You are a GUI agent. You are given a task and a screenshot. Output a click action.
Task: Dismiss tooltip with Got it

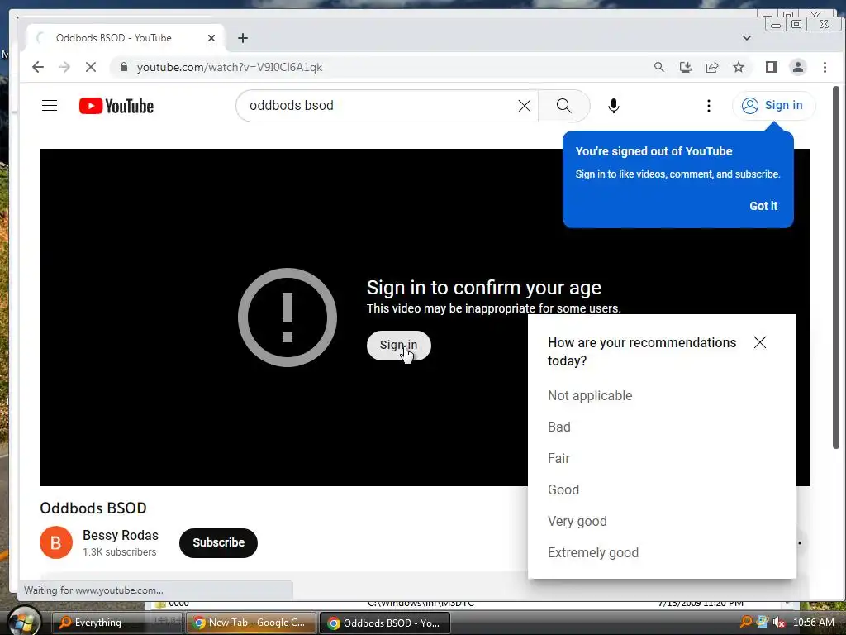point(763,206)
